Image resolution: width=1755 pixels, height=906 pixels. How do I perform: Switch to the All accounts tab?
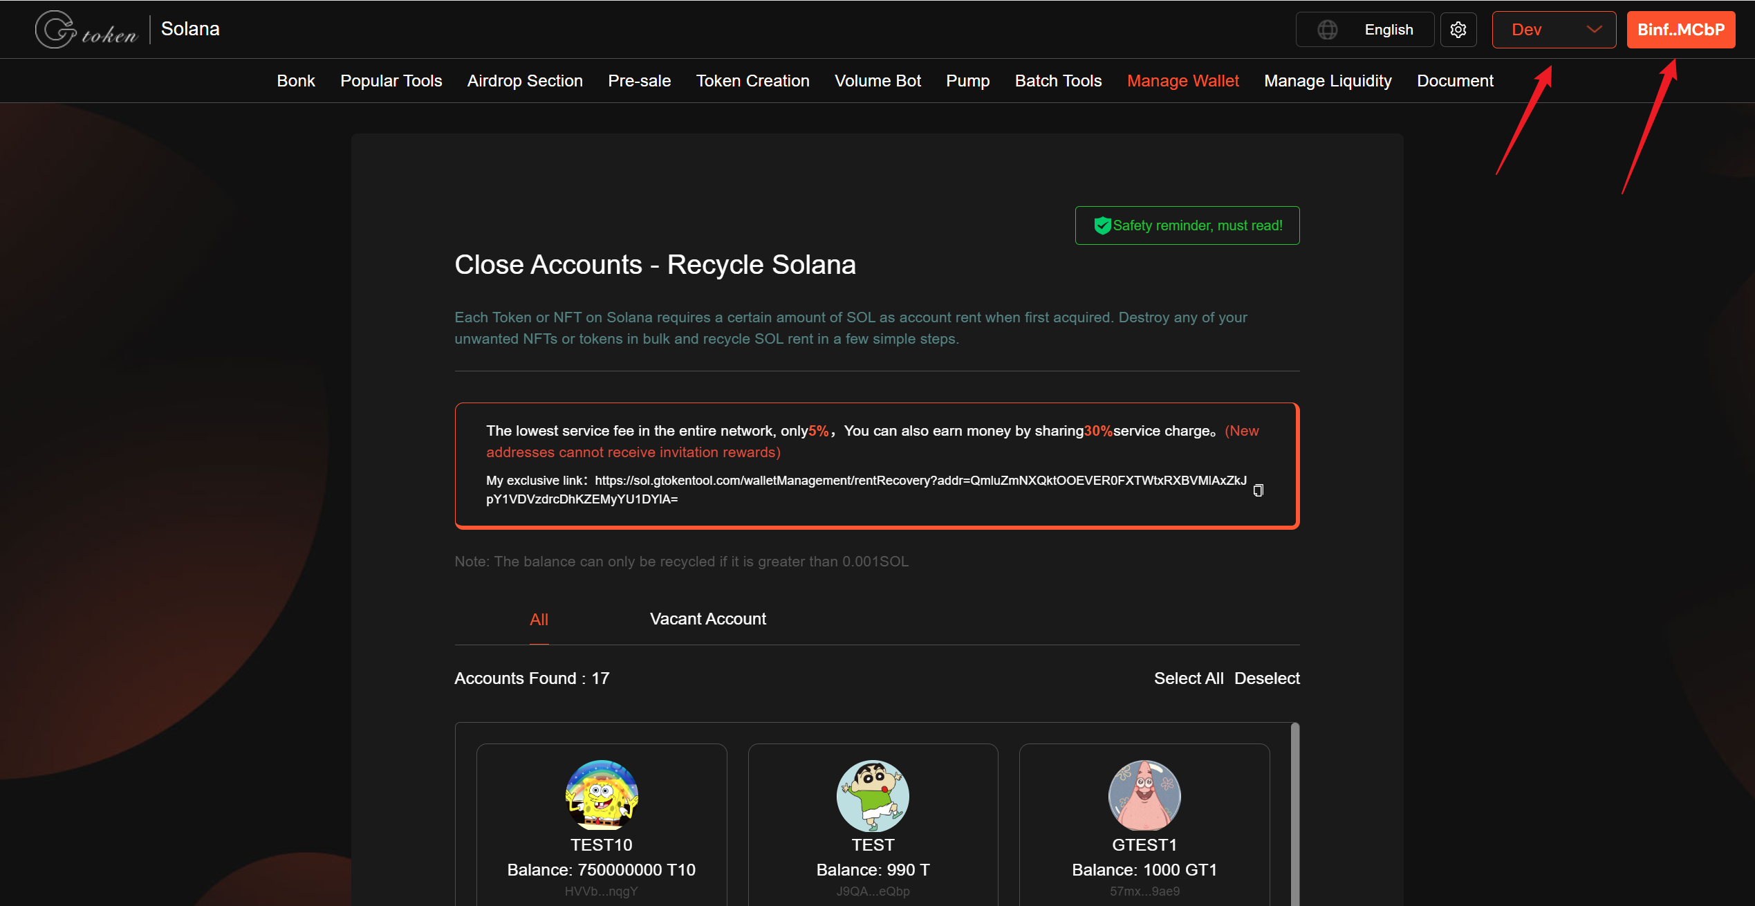coord(539,620)
